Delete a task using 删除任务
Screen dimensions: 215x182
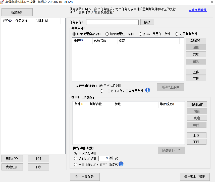pyautogui.click(x=12, y=158)
